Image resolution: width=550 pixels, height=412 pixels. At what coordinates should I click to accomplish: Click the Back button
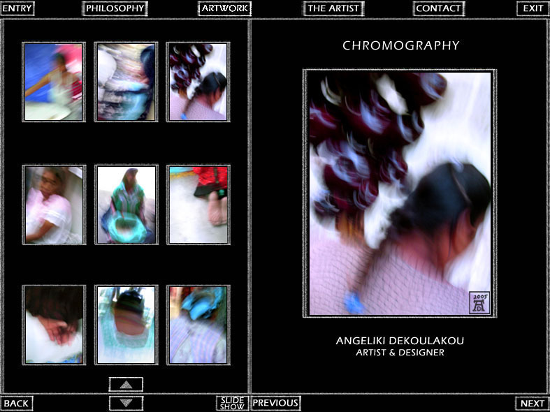[x=17, y=403]
